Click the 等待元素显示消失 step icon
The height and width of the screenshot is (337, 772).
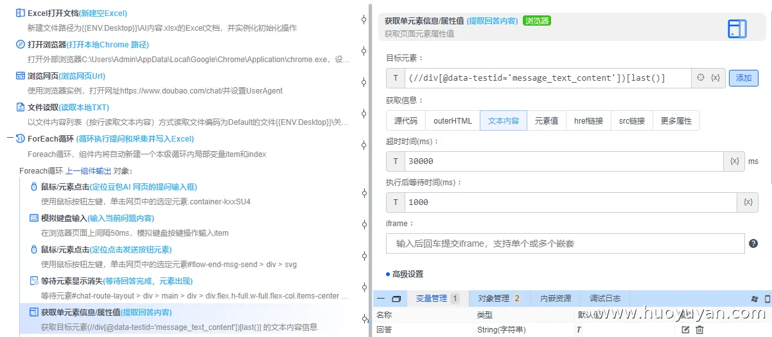[34, 281]
